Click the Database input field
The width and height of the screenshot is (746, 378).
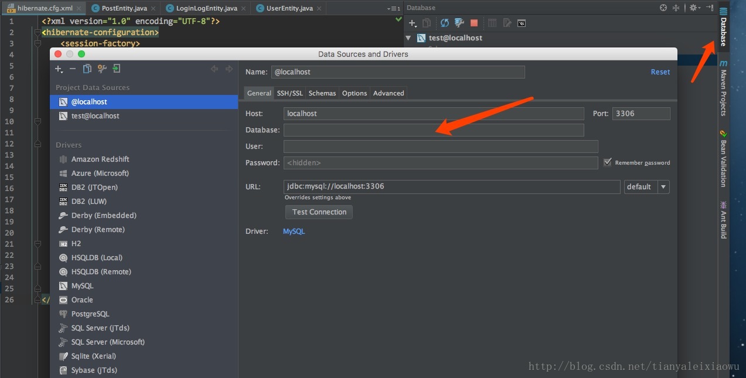pos(434,130)
